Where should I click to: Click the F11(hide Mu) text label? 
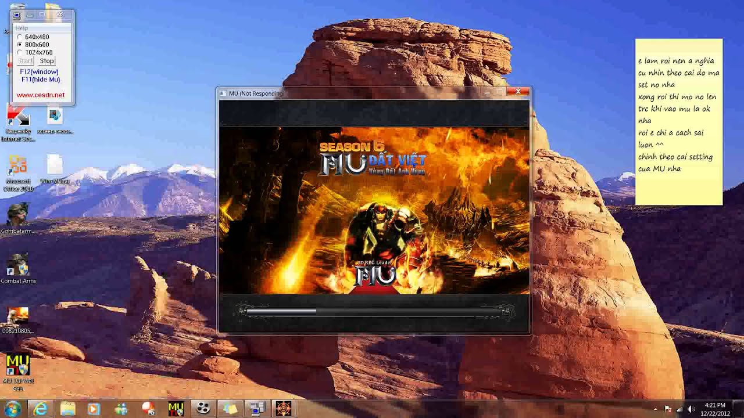(41, 80)
